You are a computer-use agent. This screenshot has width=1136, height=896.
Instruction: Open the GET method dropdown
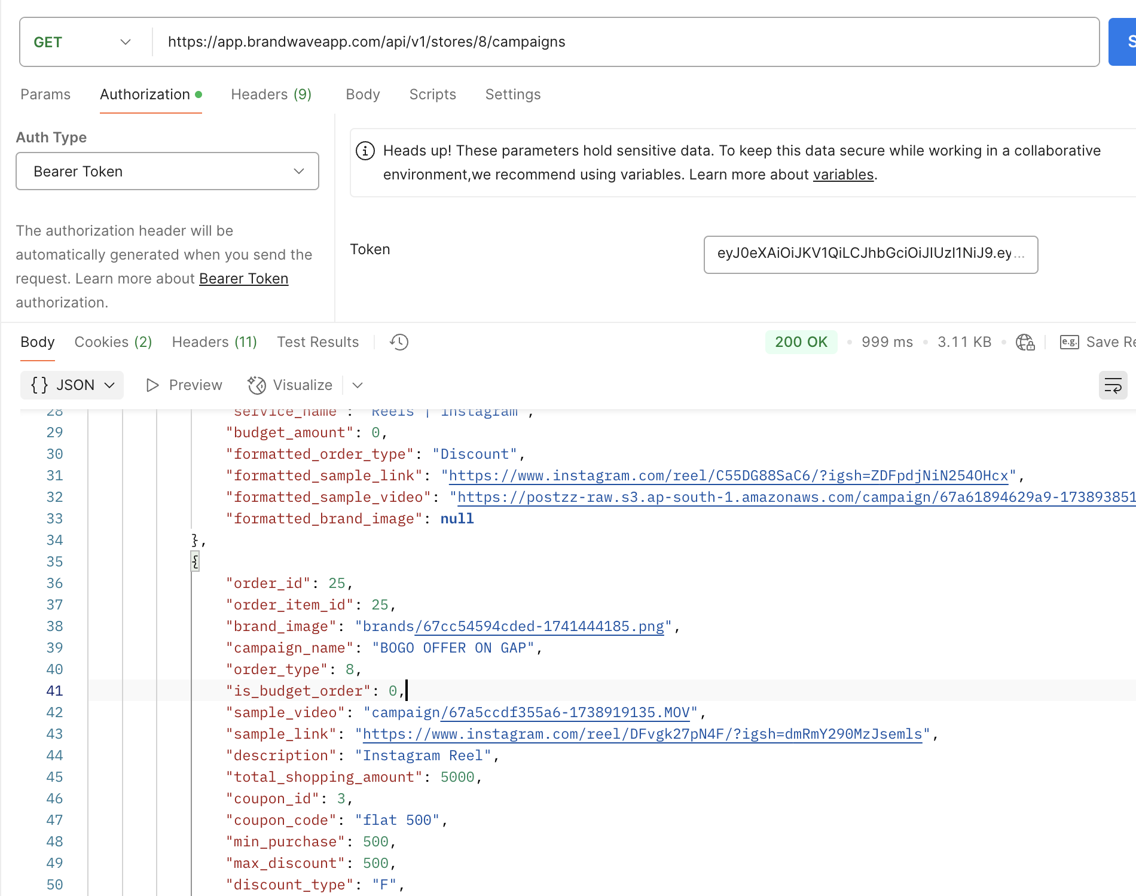(83, 42)
